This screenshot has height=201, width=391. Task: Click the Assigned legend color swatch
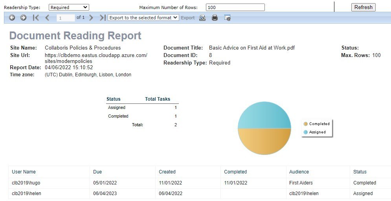click(305, 132)
